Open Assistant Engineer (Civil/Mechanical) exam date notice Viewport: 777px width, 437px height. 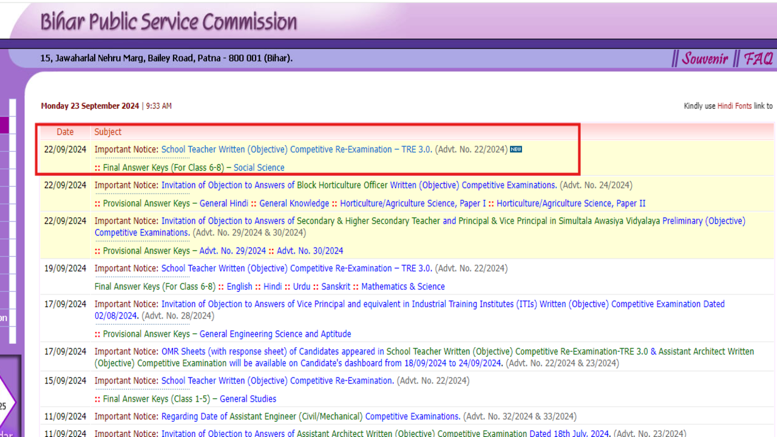click(x=310, y=416)
